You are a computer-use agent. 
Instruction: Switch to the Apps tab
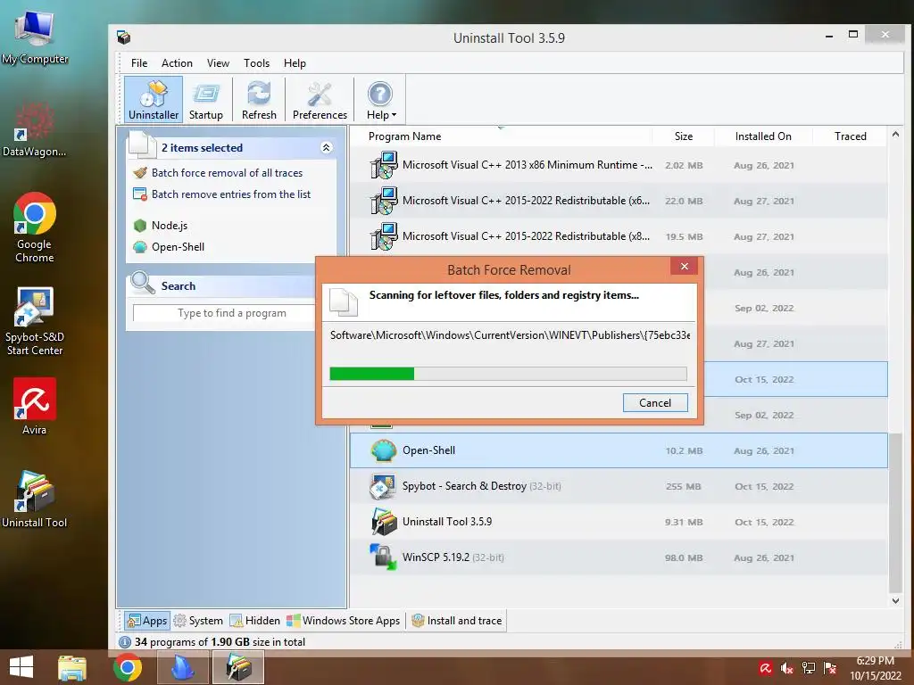(x=147, y=621)
